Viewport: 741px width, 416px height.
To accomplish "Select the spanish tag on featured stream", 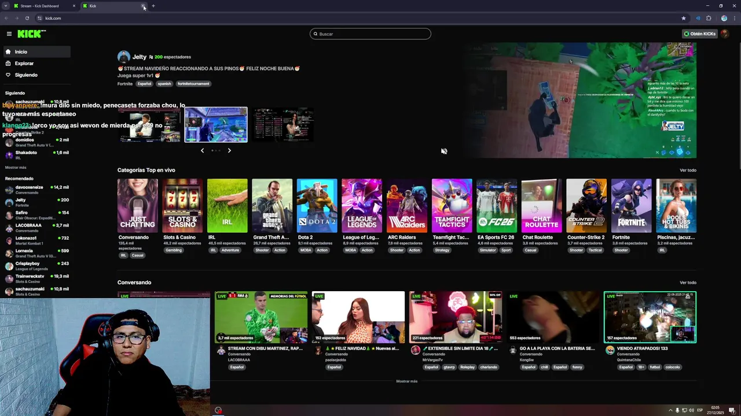I will click(x=164, y=84).
